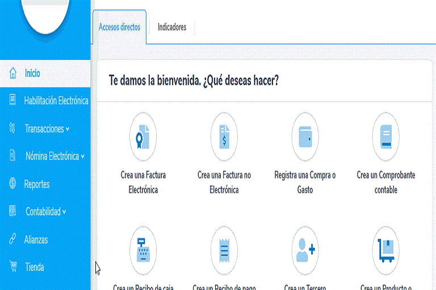Open the Registra una Compra o Gasto icon
Screen dimensions: 436x290
304,137
